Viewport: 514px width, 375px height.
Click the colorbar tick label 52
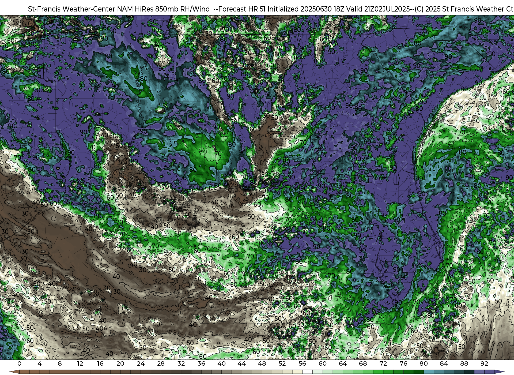click(282, 363)
